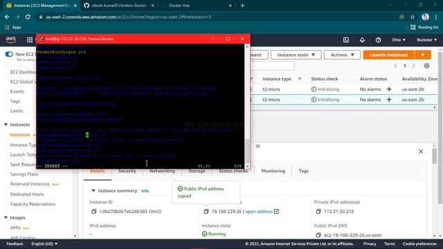Collapse the Instance summary section

pyautogui.click(x=93, y=191)
